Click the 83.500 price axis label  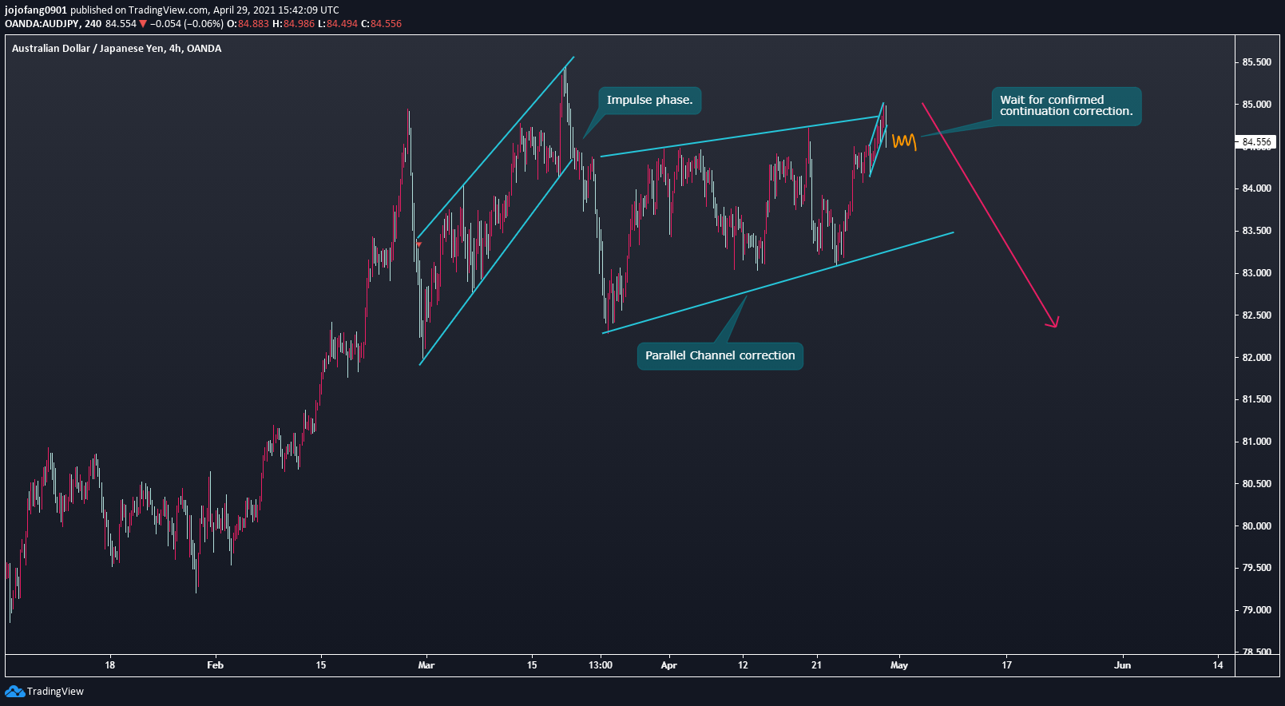[x=1256, y=231]
